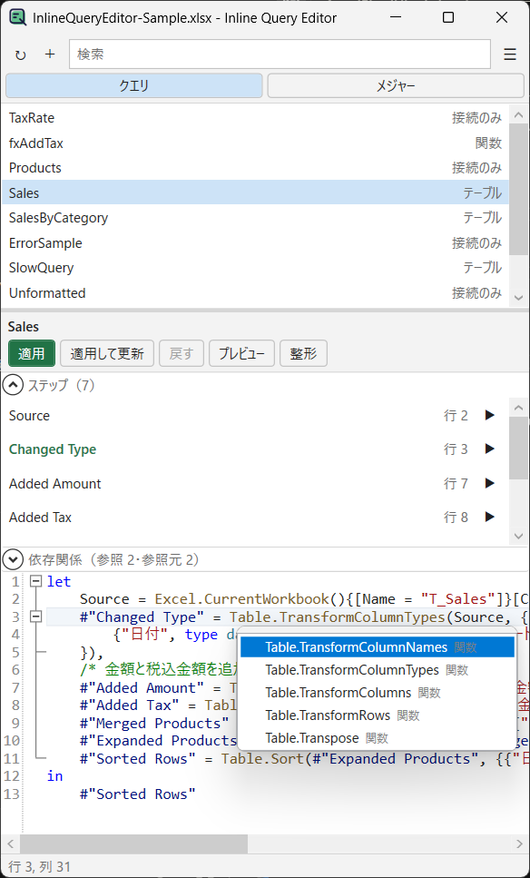Select the SalesByCategory query
This screenshot has width=530, height=878.
click(255, 217)
